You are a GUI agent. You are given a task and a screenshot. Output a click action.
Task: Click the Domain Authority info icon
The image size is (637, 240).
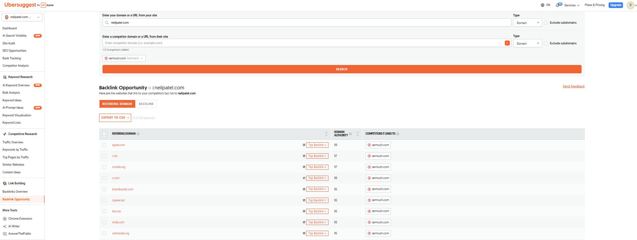tap(350, 134)
